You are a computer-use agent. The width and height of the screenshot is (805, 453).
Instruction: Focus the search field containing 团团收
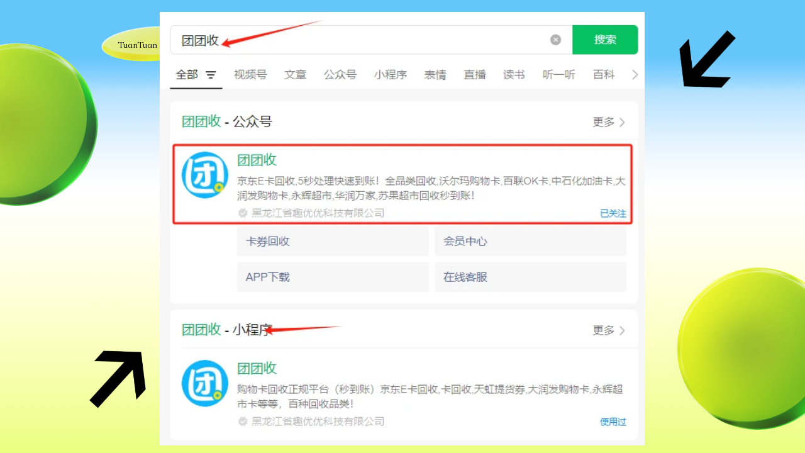(x=371, y=40)
